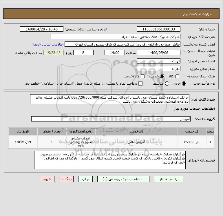Select the جزیی purchase type radio
This screenshot has width=223, height=216.
(x=184, y=84)
